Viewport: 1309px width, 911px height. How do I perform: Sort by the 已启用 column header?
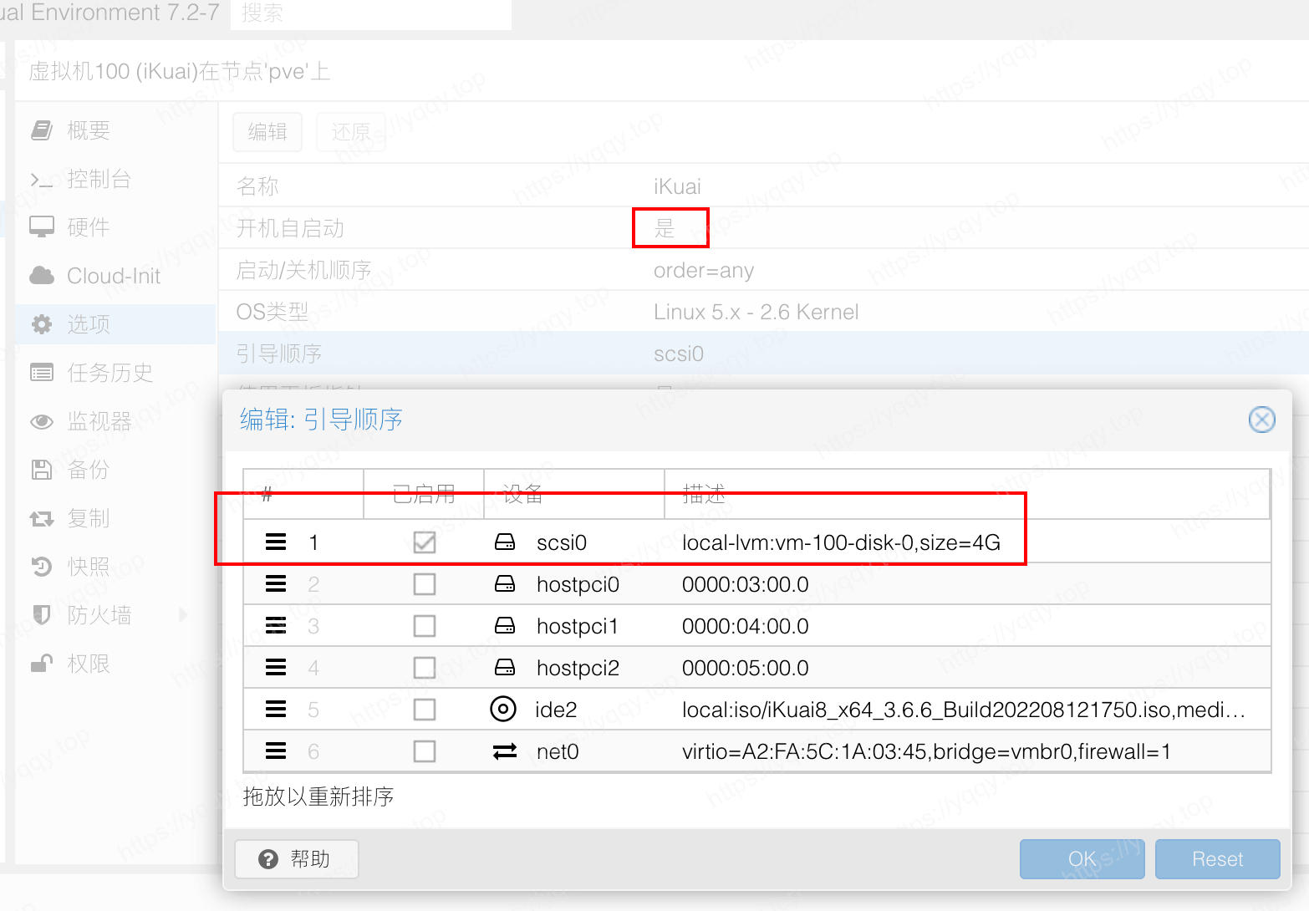pos(424,494)
